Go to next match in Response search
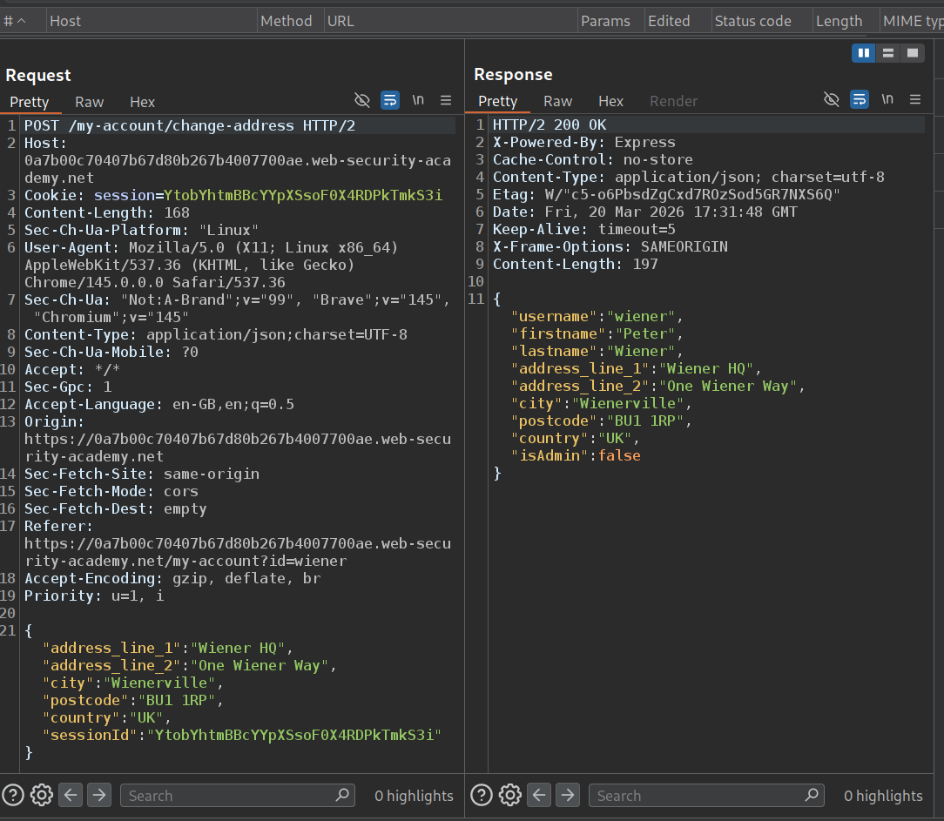 click(568, 795)
